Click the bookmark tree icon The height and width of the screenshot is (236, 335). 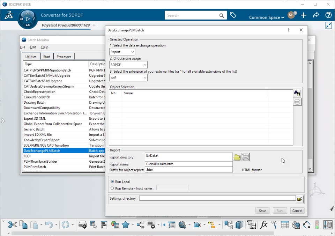pos(229,225)
